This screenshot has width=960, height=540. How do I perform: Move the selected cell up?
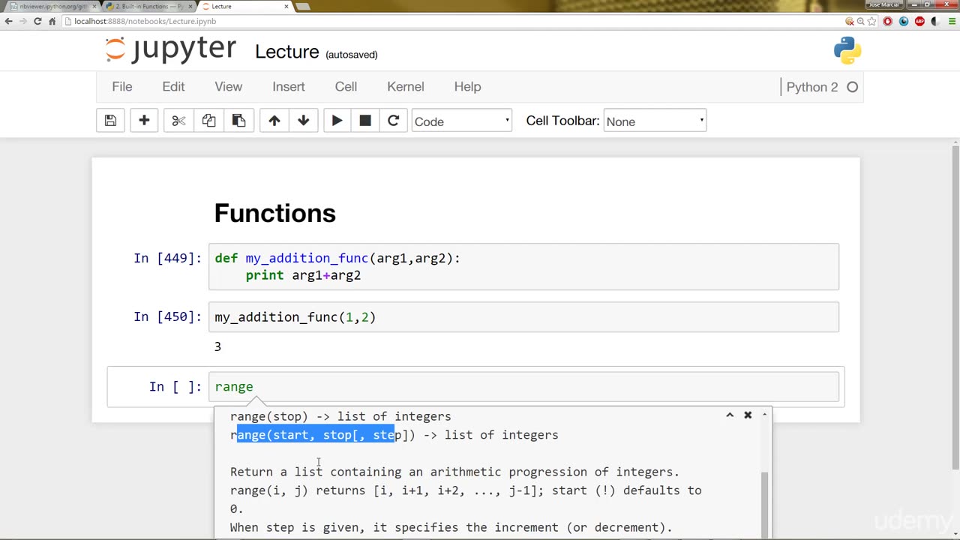click(x=274, y=121)
